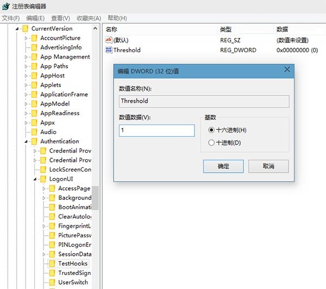Click the BootAnimati folder icon
The width and height of the screenshot is (326, 289).
pos(52,207)
